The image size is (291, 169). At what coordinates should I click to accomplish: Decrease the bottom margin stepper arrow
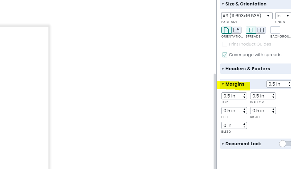tap(273, 97)
